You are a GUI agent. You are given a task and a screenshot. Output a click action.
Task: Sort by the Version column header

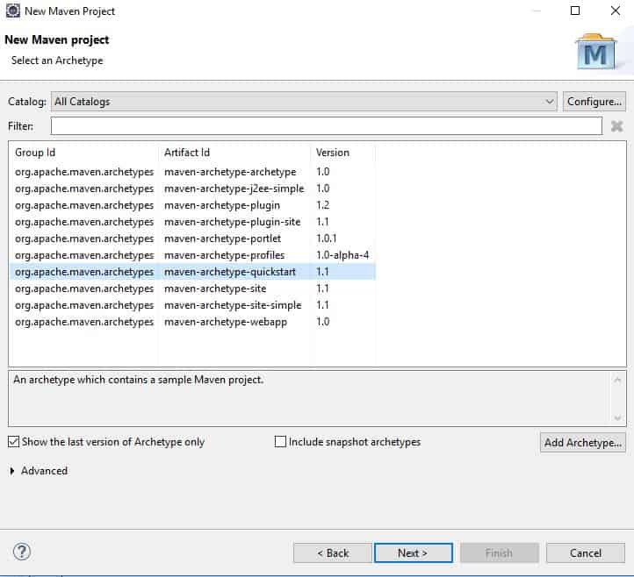pyautogui.click(x=343, y=153)
